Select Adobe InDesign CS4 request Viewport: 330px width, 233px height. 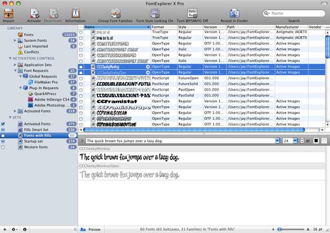click(x=52, y=99)
